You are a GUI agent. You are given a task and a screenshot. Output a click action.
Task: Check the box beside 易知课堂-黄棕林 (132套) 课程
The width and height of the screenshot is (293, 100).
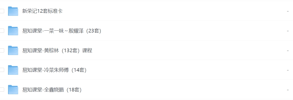pyautogui.click(x=2, y=50)
